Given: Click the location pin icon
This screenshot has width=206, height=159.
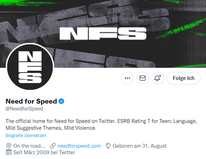Looking at the screenshot, I should tap(9, 146).
